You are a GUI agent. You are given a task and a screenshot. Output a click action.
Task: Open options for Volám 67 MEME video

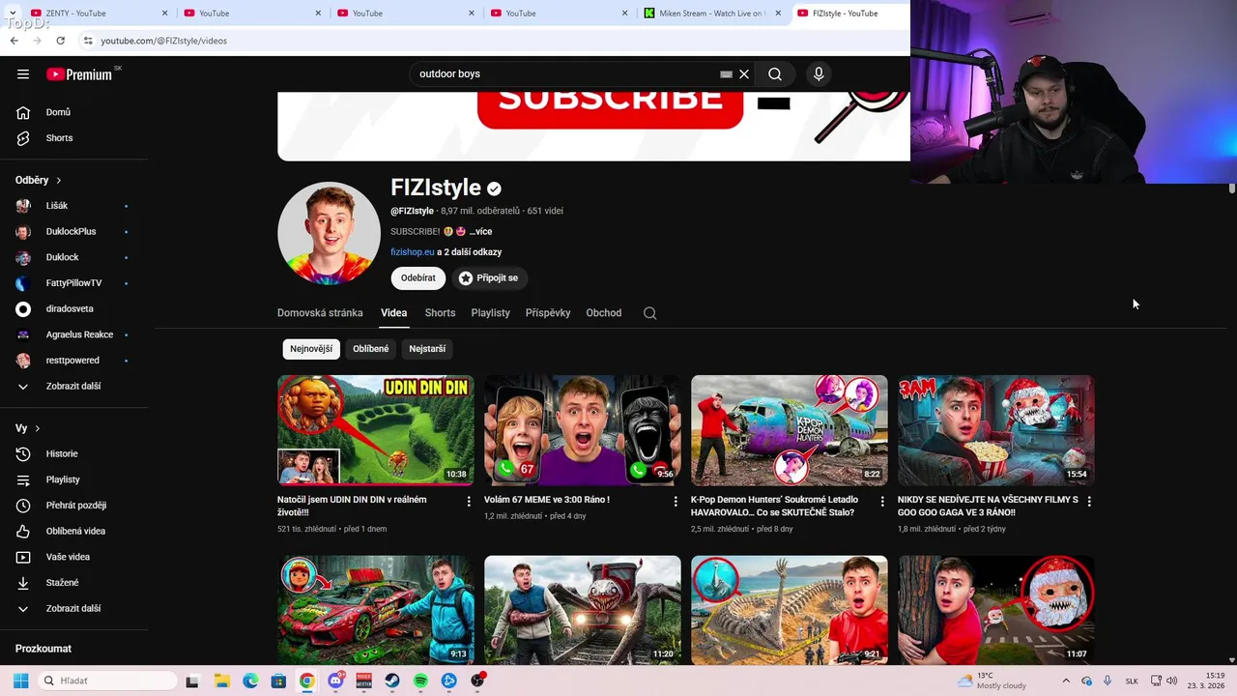point(676,502)
